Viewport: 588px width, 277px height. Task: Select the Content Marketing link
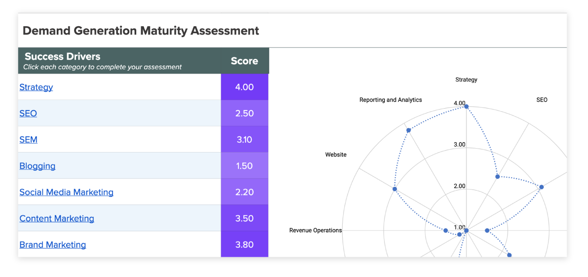(57, 218)
